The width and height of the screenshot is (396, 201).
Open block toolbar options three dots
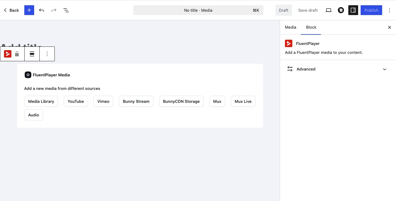(x=47, y=54)
